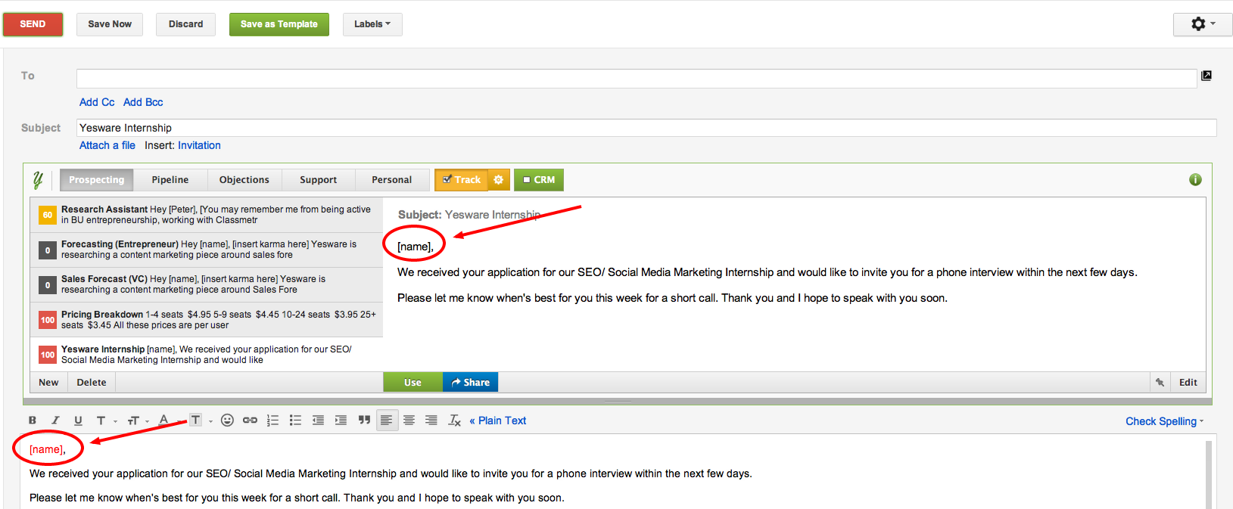The height and width of the screenshot is (509, 1233).
Task: Open the text size picker
Action: tap(138, 421)
